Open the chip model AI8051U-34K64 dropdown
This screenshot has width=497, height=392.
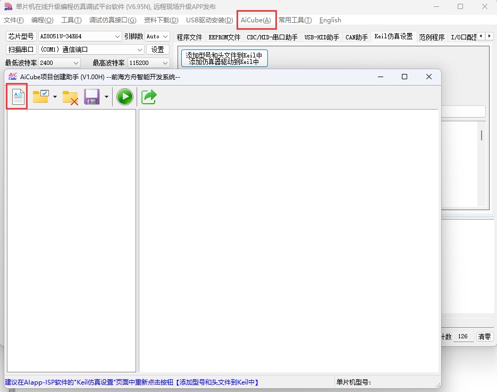(x=80, y=36)
